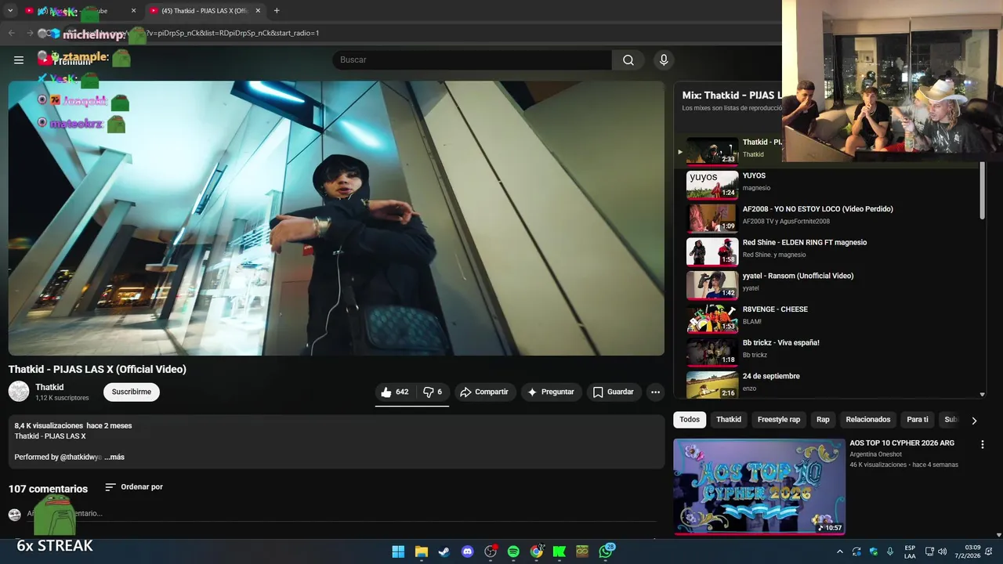The width and height of the screenshot is (1003, 564).
Task: Open AOS TOP 10 CYPHER 2026 thumbnail
Action: (759, 486)
